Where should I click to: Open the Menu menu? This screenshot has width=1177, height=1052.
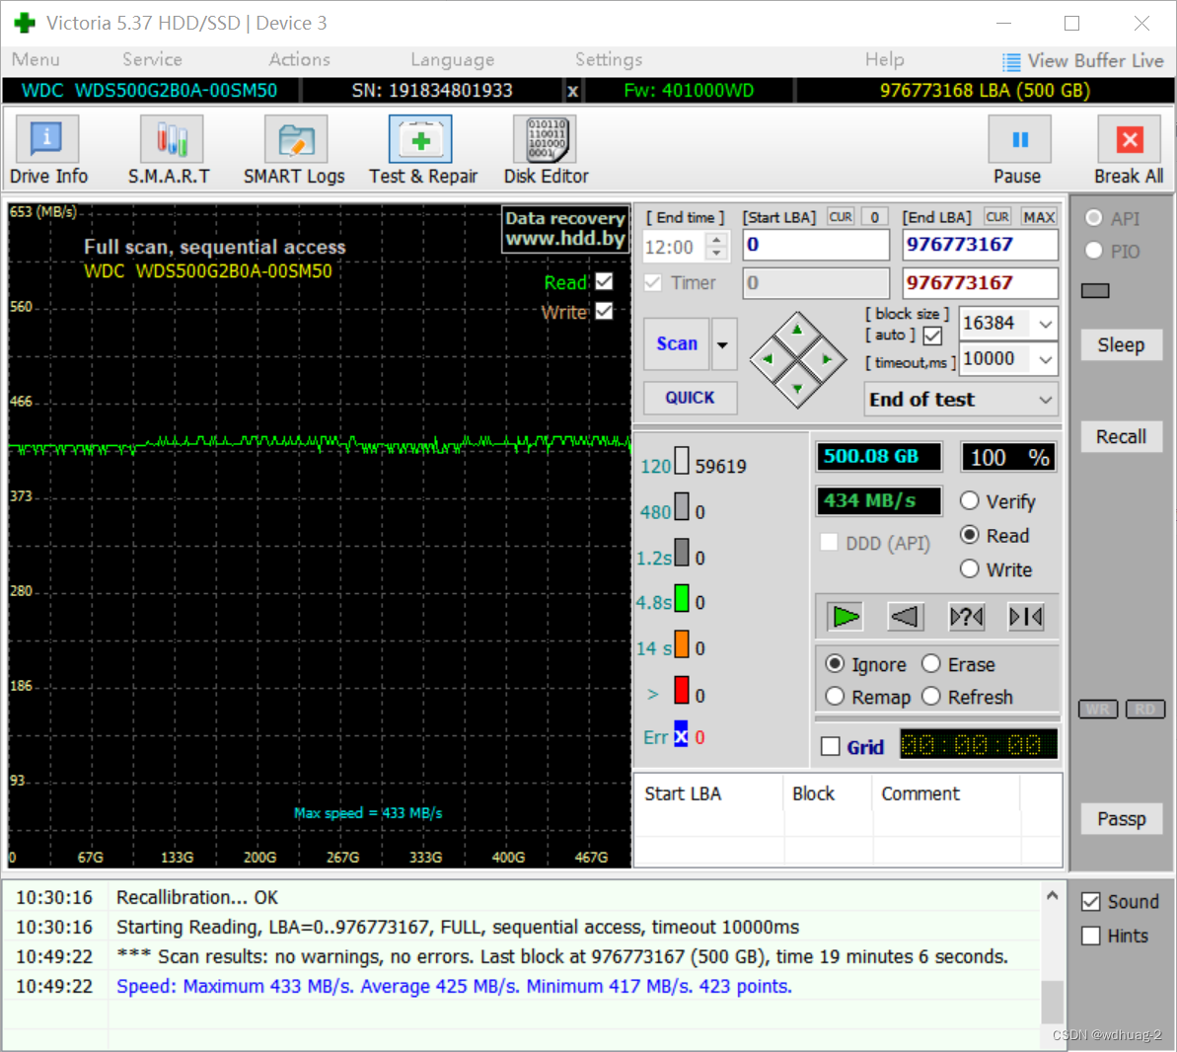coord(37,60)
